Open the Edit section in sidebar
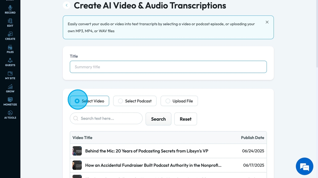This screenshot has height=178, width=318. tap(10, 23)
